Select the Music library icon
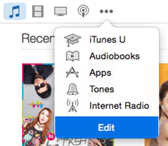Image resolution: width=168 pixels, height=146 pixels. 15,11
